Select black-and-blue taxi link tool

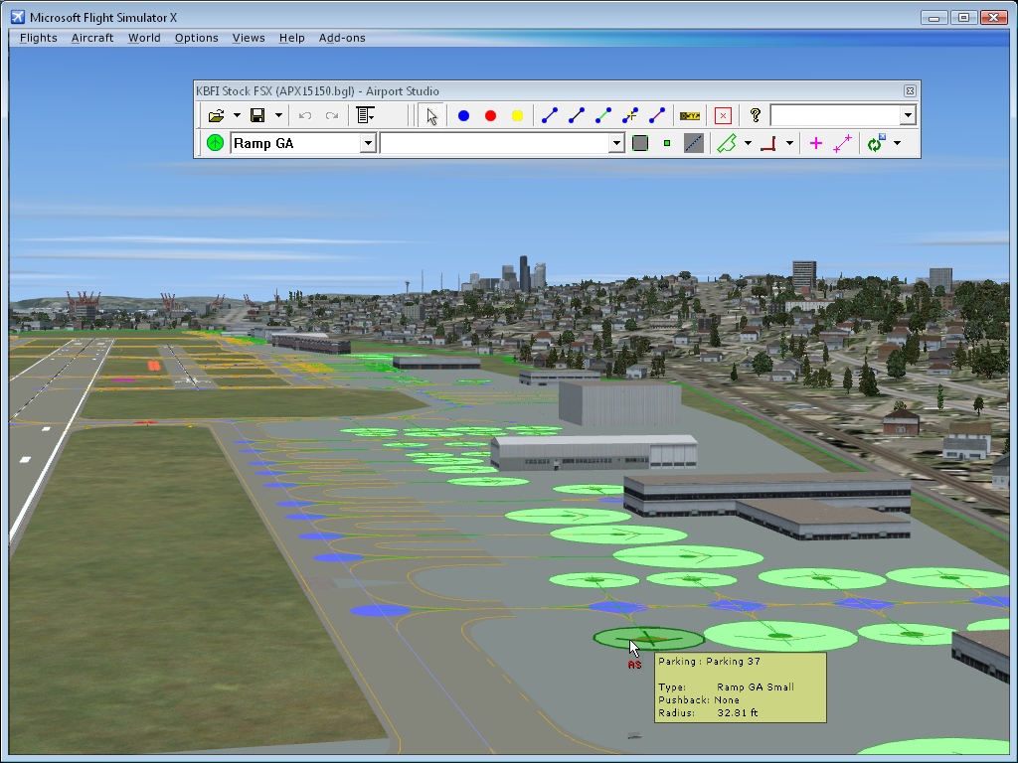576,115
